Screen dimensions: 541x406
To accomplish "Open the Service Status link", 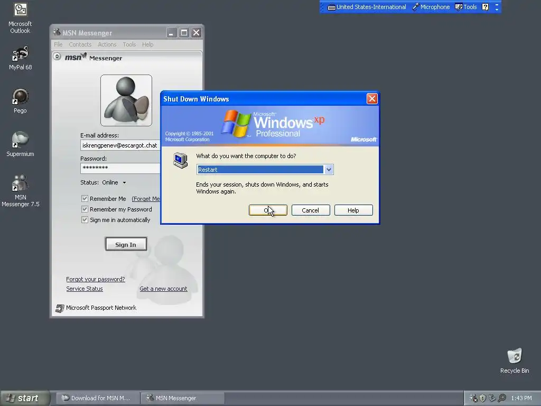I will pyautogui.click(x=85, y=289).
